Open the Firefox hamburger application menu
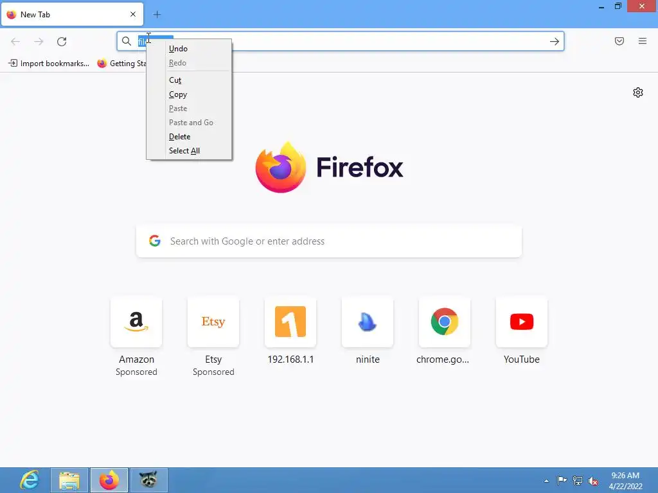Viewport: 658px width, 493px height. coord(643,41)
